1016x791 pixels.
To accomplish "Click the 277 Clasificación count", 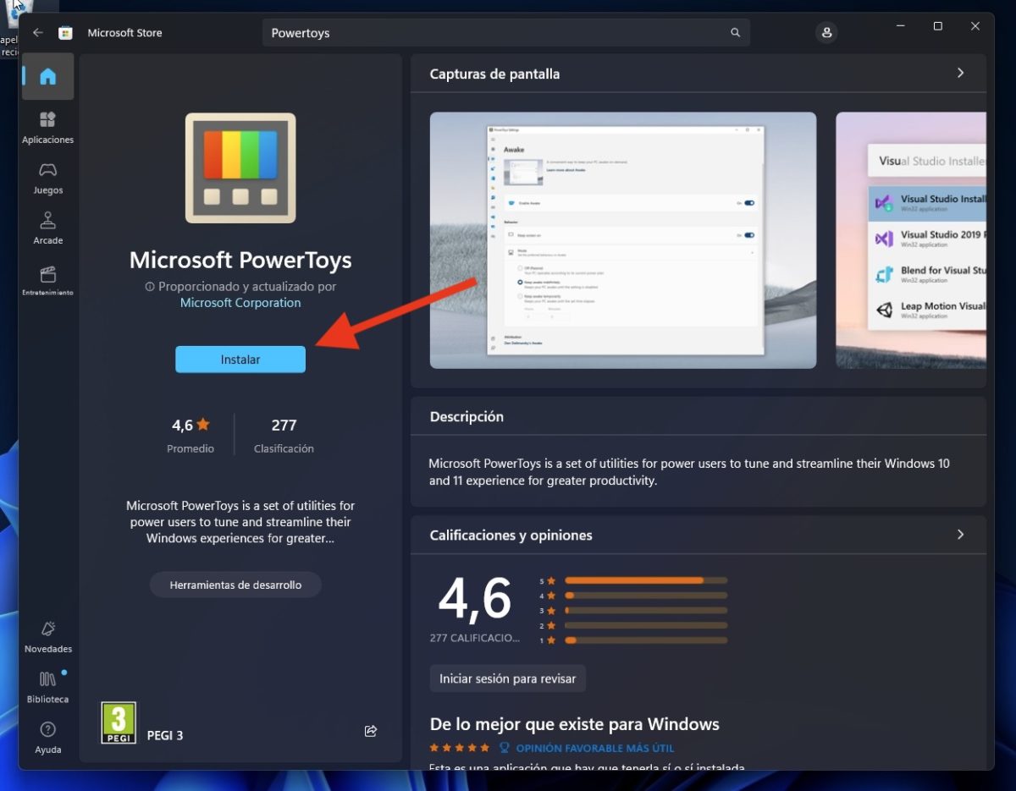I will point(284,435).
